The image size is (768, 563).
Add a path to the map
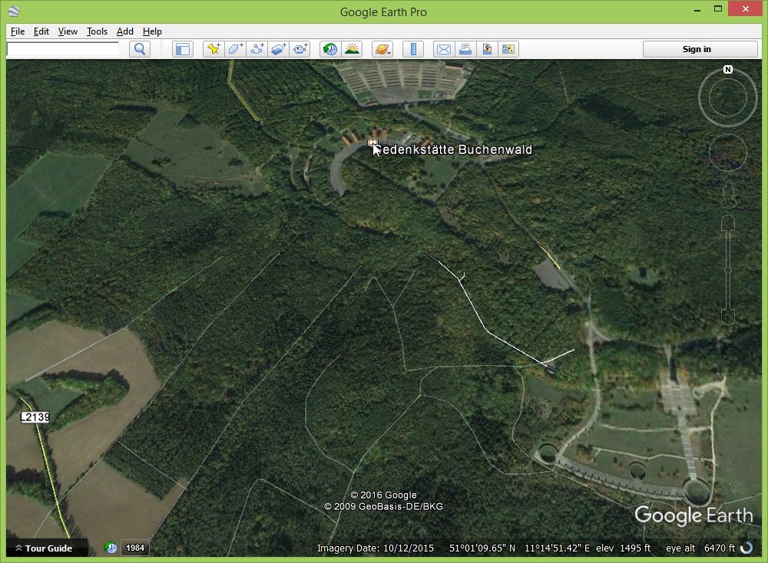point(257,49)
